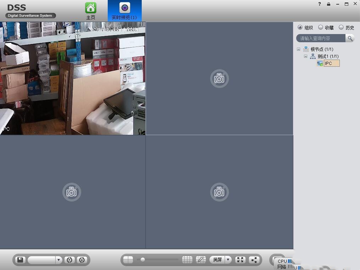The width and height of the screenshot is (360, 270).
Task: Click the single-window split layout icon
Action: coord(128,260)
